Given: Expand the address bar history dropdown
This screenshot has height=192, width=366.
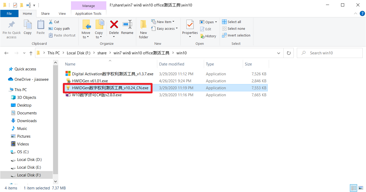Looking at the screenshot, I should pyautogui.click(x=279, y=53).
